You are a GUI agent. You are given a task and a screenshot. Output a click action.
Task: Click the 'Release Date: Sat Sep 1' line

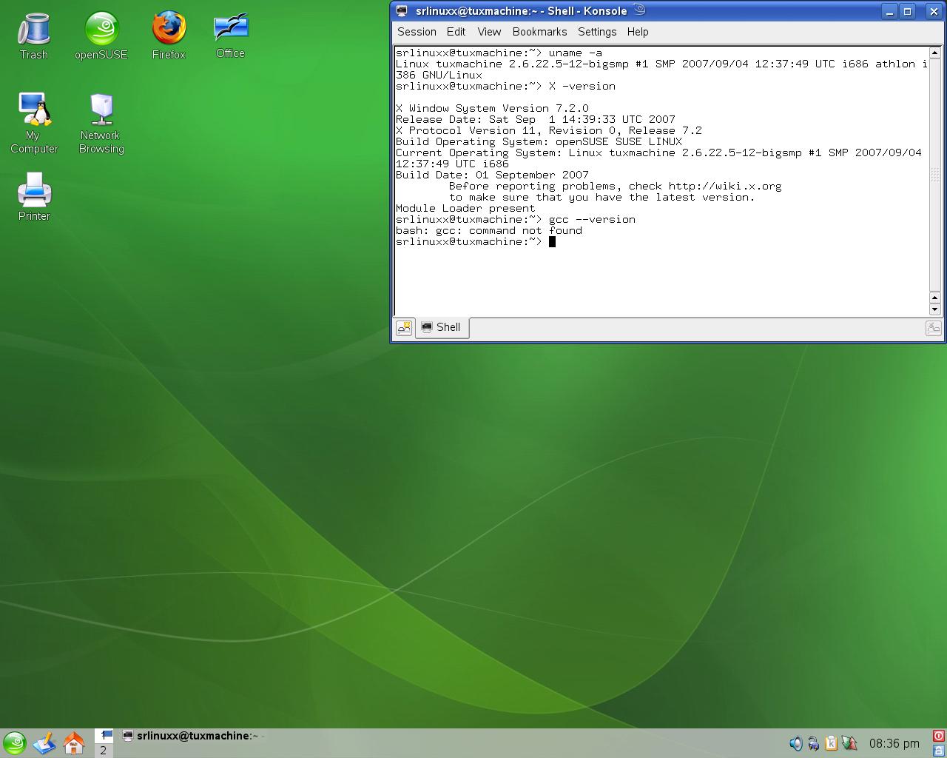click(536, 119)
